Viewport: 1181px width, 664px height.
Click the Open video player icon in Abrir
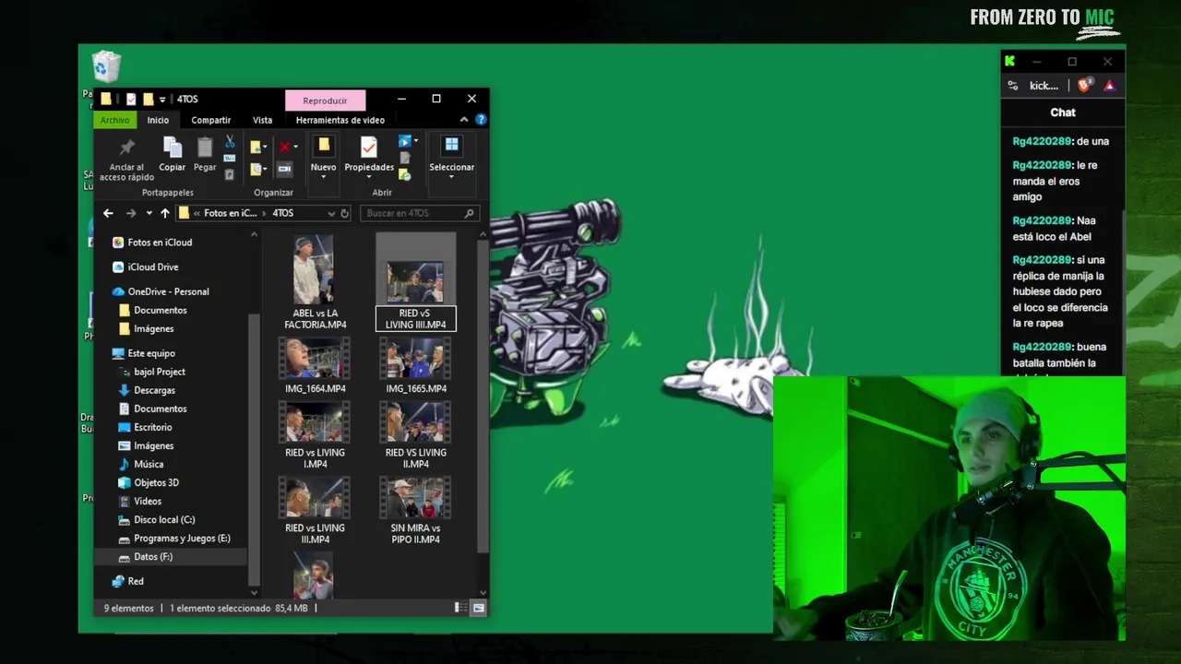point(404,141)
